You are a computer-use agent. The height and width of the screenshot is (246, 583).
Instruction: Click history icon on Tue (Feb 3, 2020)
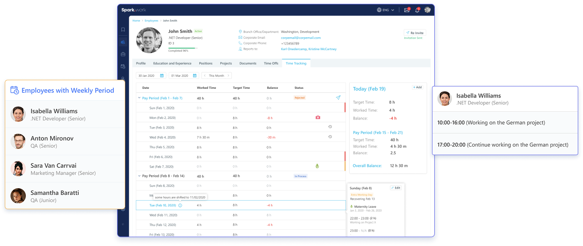tap(330, 127)
